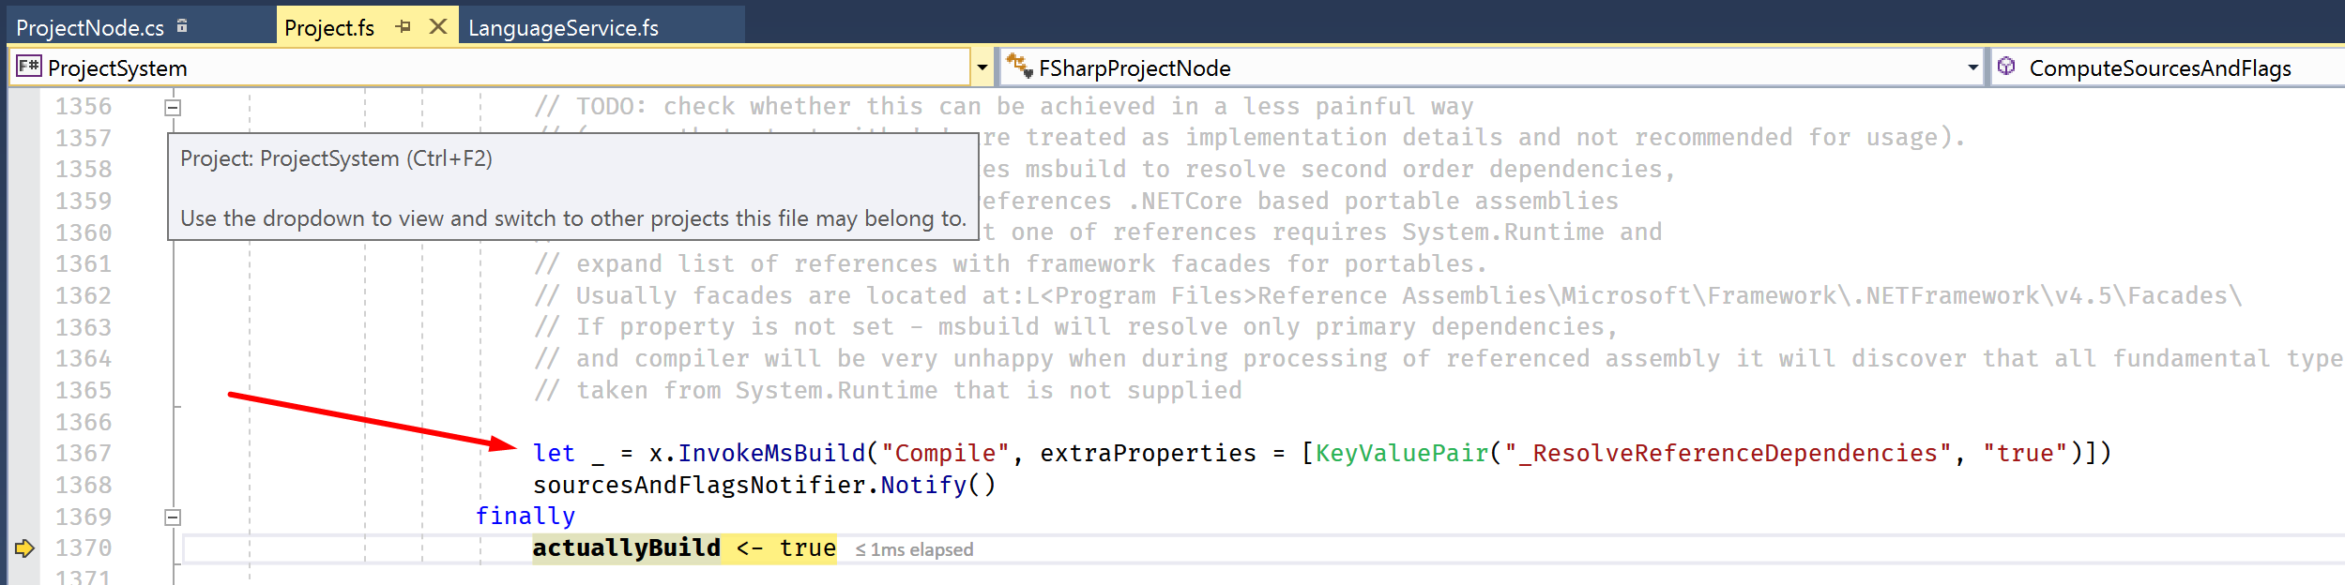Click the true value on line 1370
Image resolution: width=2345 pixels, height=585 pixels.
coord(807,548)
